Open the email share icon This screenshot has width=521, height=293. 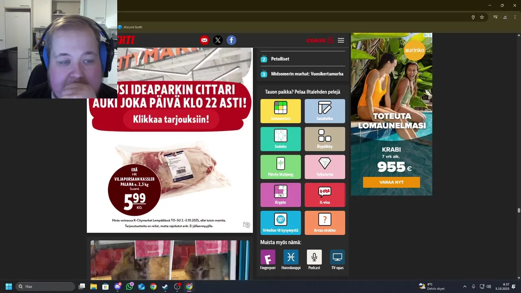[204, 40]
